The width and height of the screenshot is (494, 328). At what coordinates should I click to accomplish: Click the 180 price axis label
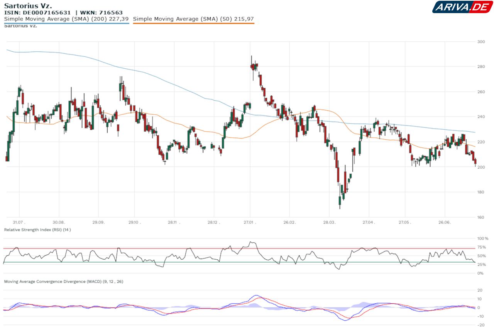click(481, 192)
